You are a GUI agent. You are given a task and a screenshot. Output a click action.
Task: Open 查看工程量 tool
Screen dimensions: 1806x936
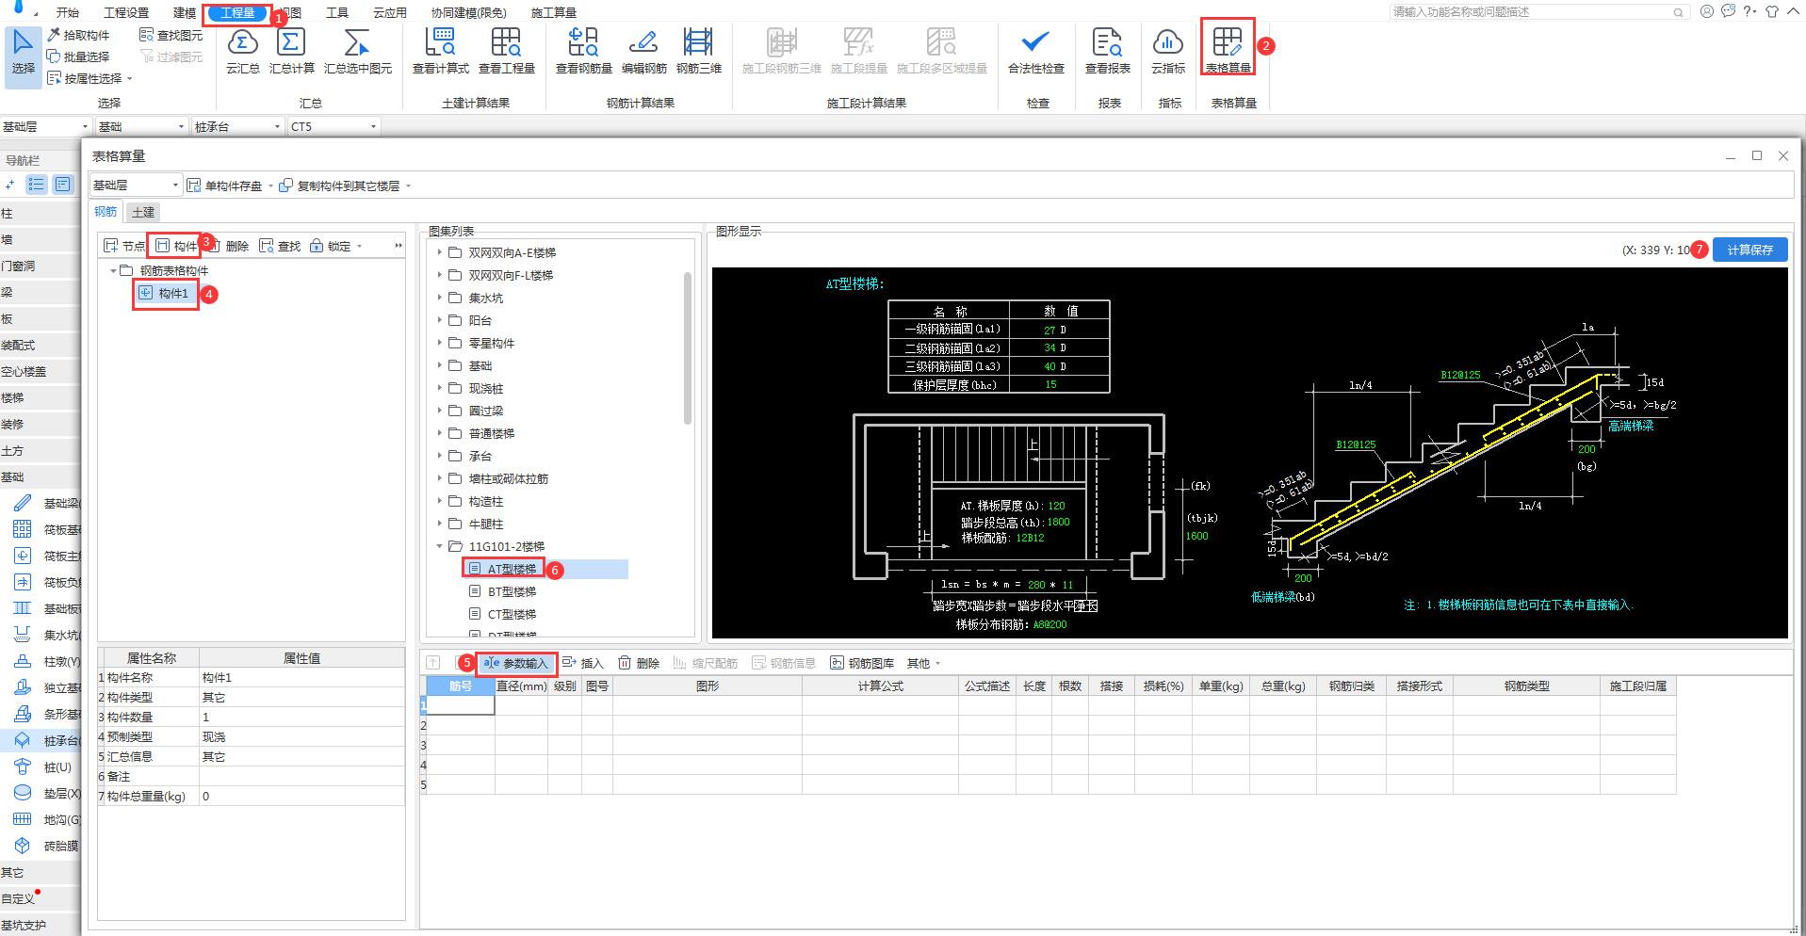pos(506,51)
